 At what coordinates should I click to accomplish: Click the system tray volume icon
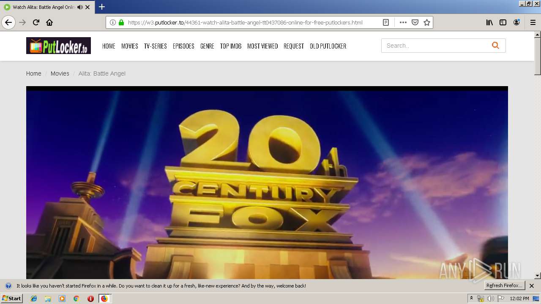490,299
